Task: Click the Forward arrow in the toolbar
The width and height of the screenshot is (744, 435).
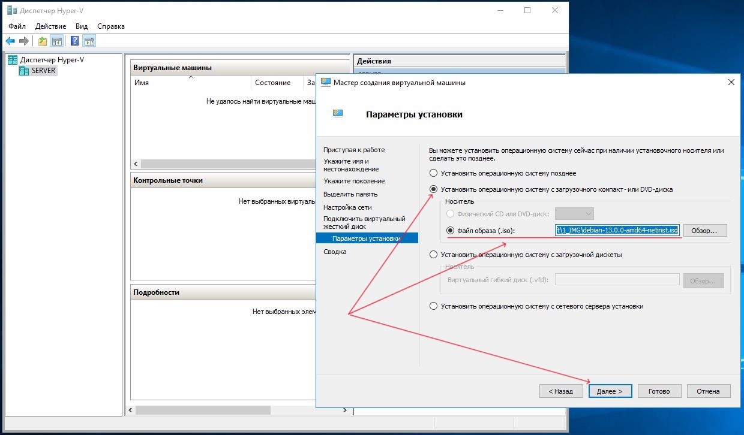Action: point(24,41)
